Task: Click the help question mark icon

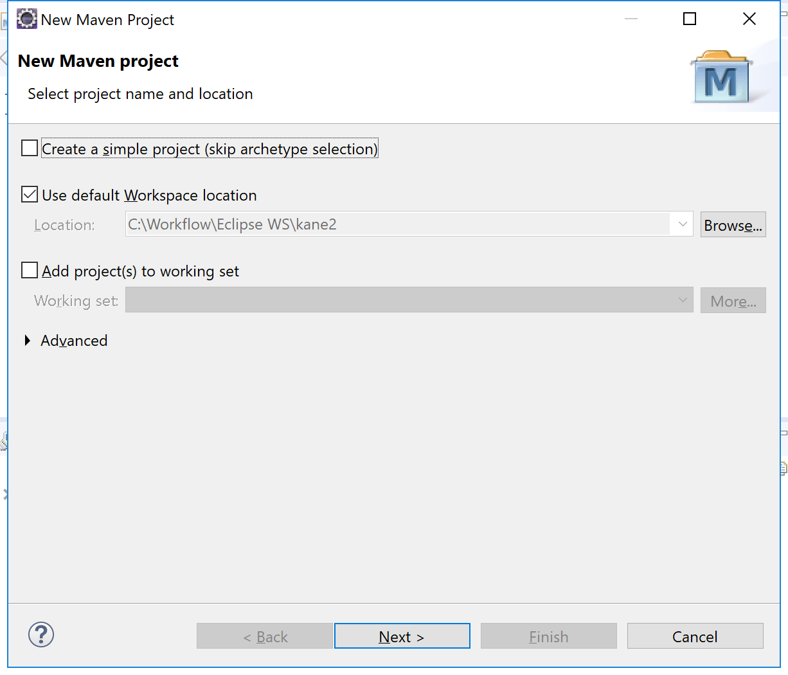Action: pyautogui.click(x=41, y=635)
